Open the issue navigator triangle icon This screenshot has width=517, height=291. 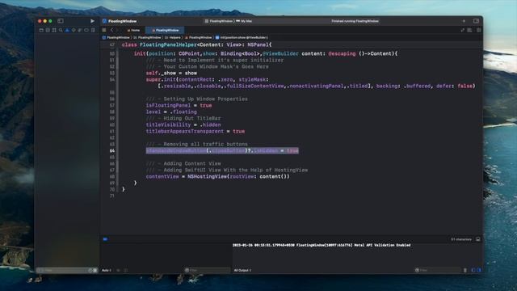click(67, 30)
